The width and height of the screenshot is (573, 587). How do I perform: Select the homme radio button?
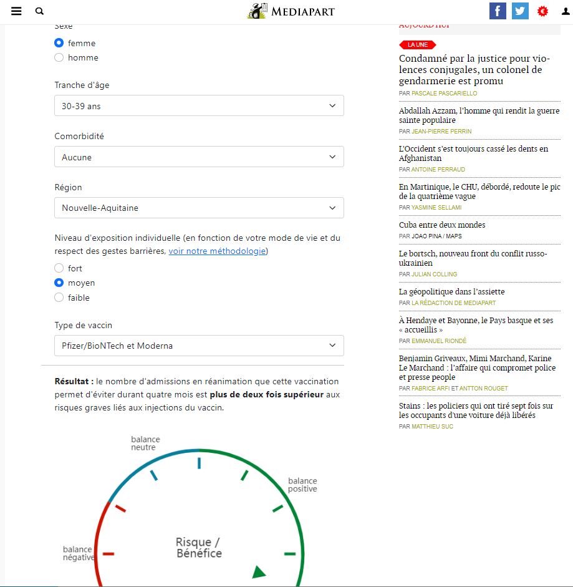click(x=59, y=57)
